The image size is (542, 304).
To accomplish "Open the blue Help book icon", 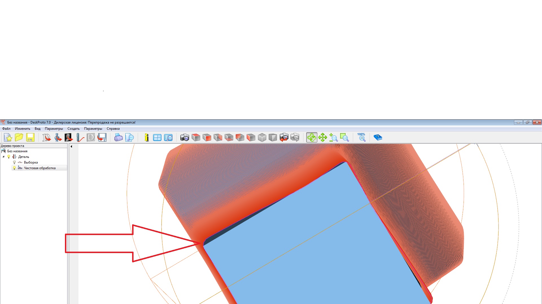I will (x=378, y=137).
